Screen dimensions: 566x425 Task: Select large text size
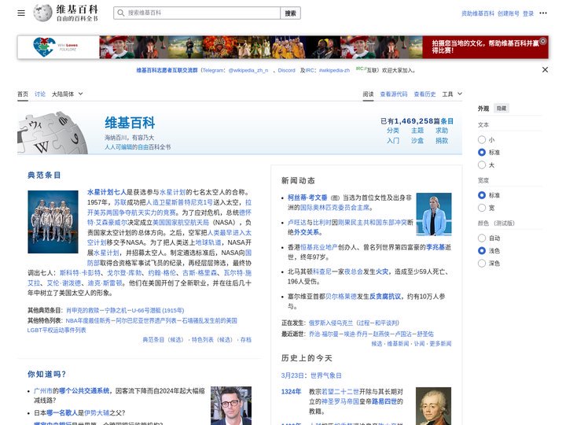482,164
